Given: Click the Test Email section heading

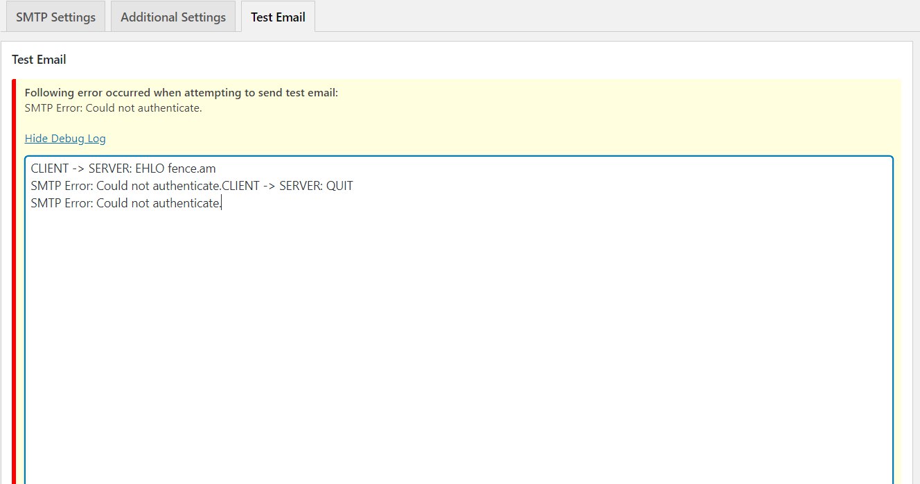Looking at the screenshot, I should pos(39,60).
